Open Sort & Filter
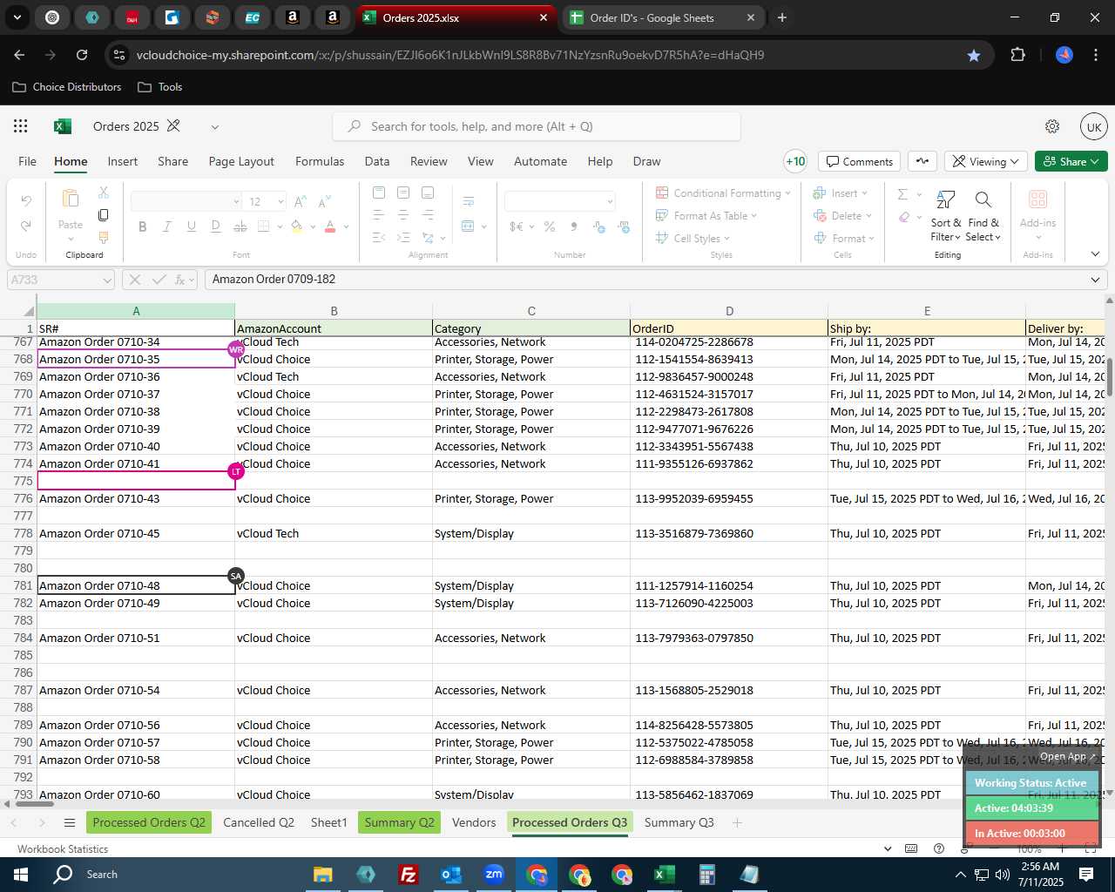 pos(946,216)
